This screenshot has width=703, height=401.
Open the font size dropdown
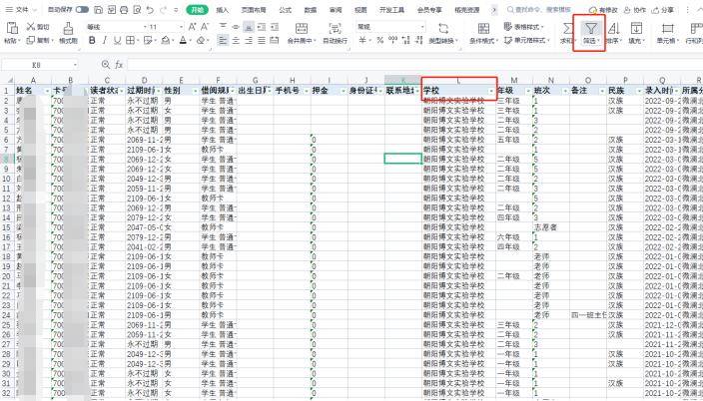coord(181,27)
